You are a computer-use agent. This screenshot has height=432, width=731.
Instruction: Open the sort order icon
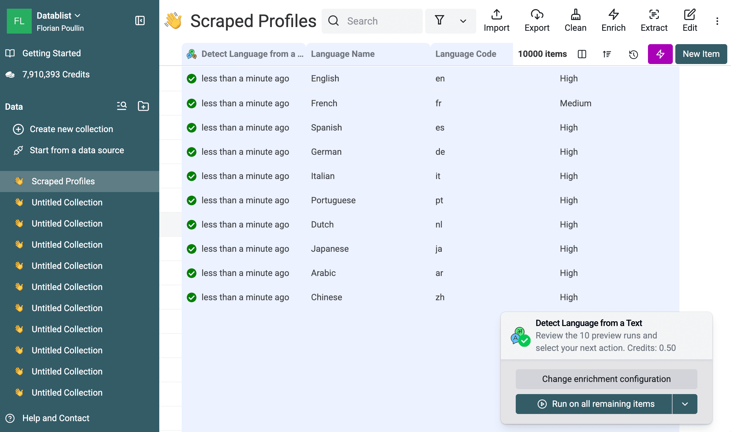coord(607,54)
